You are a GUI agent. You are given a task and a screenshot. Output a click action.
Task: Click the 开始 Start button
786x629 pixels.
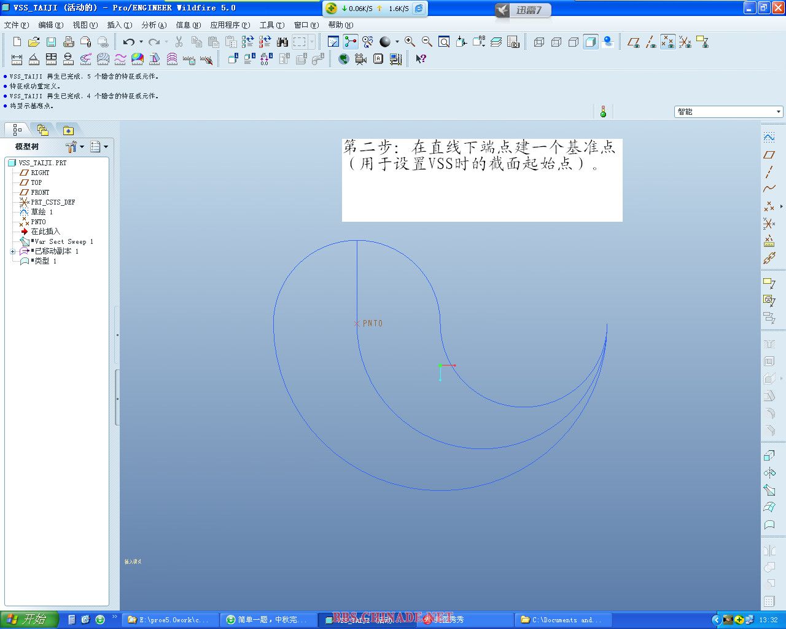coord(29,619)
